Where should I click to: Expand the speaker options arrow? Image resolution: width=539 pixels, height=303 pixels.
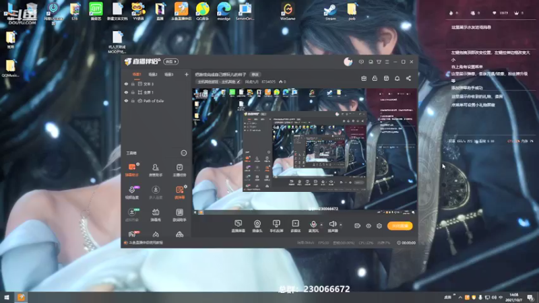click(341, 225)
